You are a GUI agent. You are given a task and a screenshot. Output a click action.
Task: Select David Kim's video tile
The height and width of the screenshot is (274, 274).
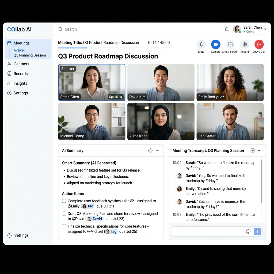[x=161, y=82]
